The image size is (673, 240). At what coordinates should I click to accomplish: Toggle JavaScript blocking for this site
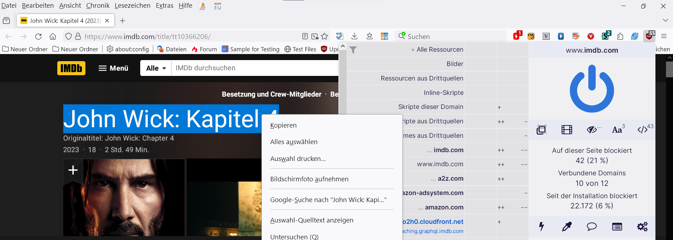click(643, 130)
